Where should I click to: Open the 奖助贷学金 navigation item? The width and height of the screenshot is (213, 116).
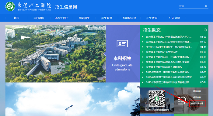[129, 18]
